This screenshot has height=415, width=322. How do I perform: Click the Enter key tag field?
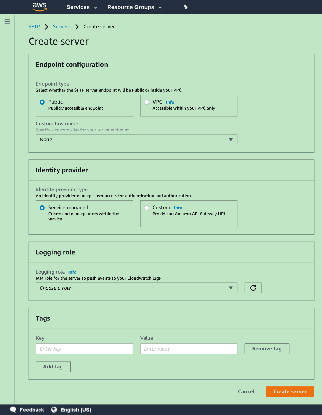coord(84,349)
